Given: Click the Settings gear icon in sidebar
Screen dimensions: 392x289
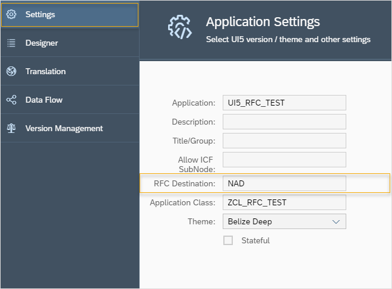Looking at the screenshot, I should pyautogui.click(x=11, y=14).
